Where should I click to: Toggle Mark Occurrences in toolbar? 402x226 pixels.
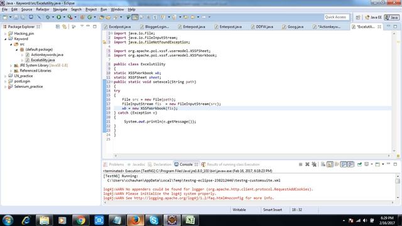pos(134,17)
